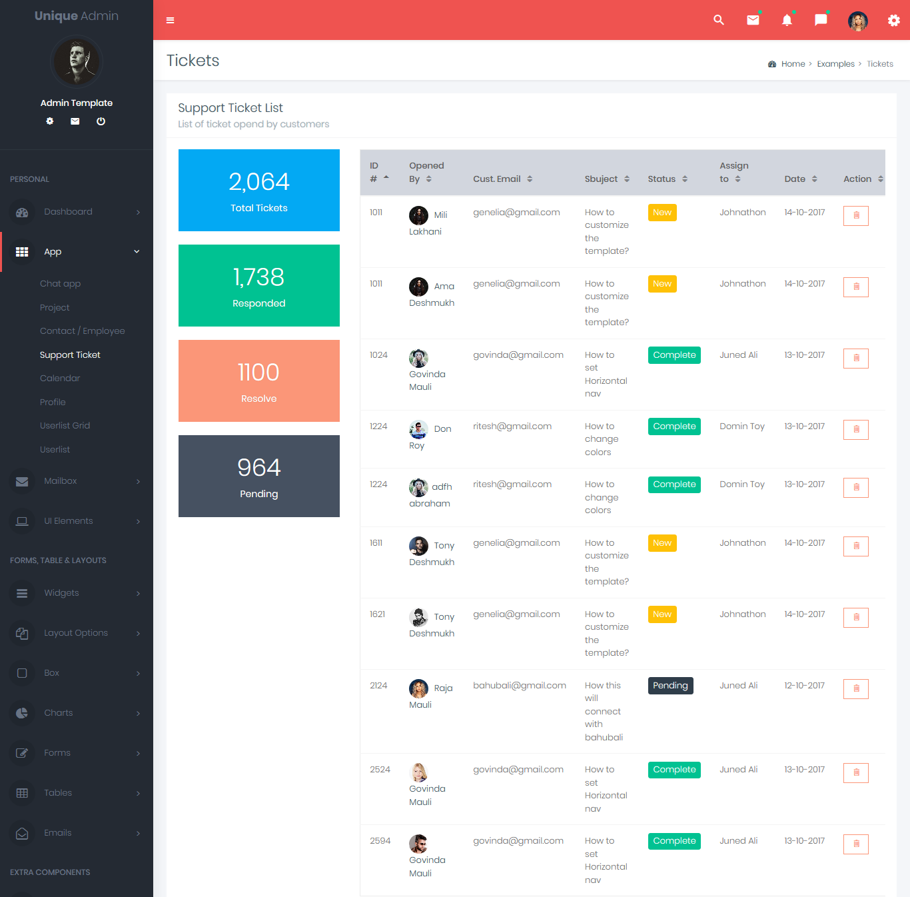910x897 pixels.
Task: Select Chat app in the sidebar
Action: [60, 283]
